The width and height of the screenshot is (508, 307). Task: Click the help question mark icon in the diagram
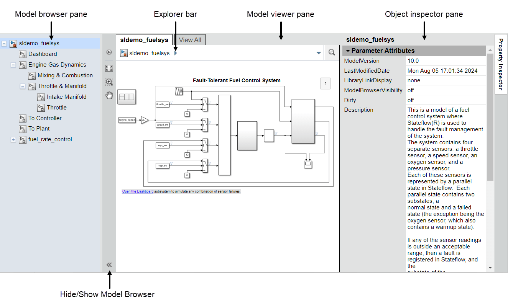[x=325, y=83]
